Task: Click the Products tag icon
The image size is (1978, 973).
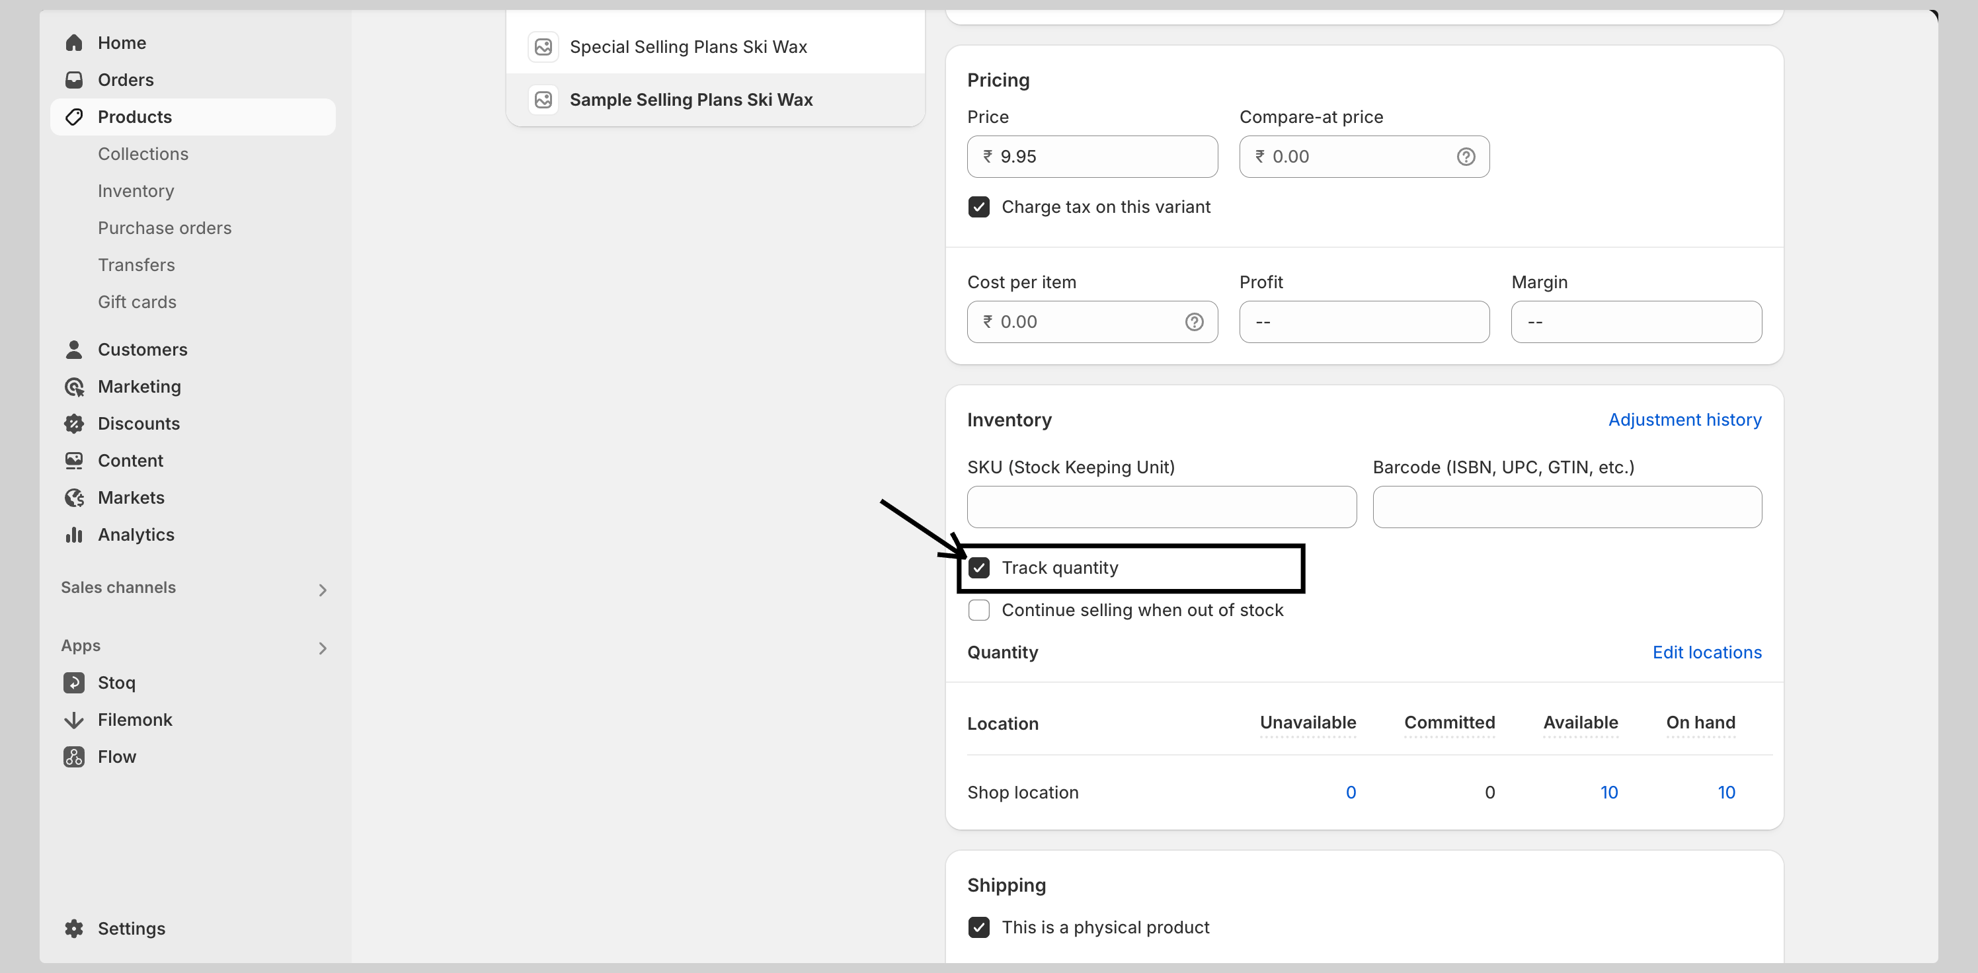Action: pos(74,117)
